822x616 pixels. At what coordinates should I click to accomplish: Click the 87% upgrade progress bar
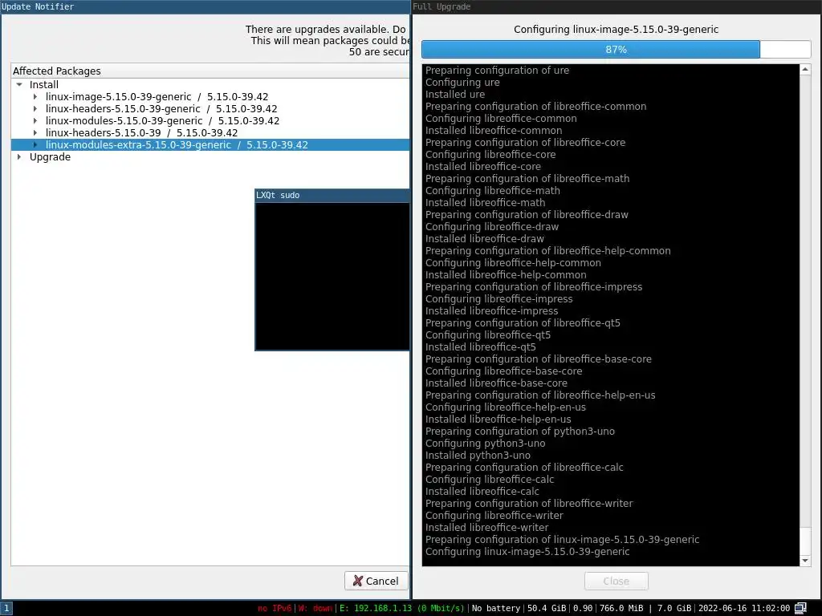tap(616, 49)
